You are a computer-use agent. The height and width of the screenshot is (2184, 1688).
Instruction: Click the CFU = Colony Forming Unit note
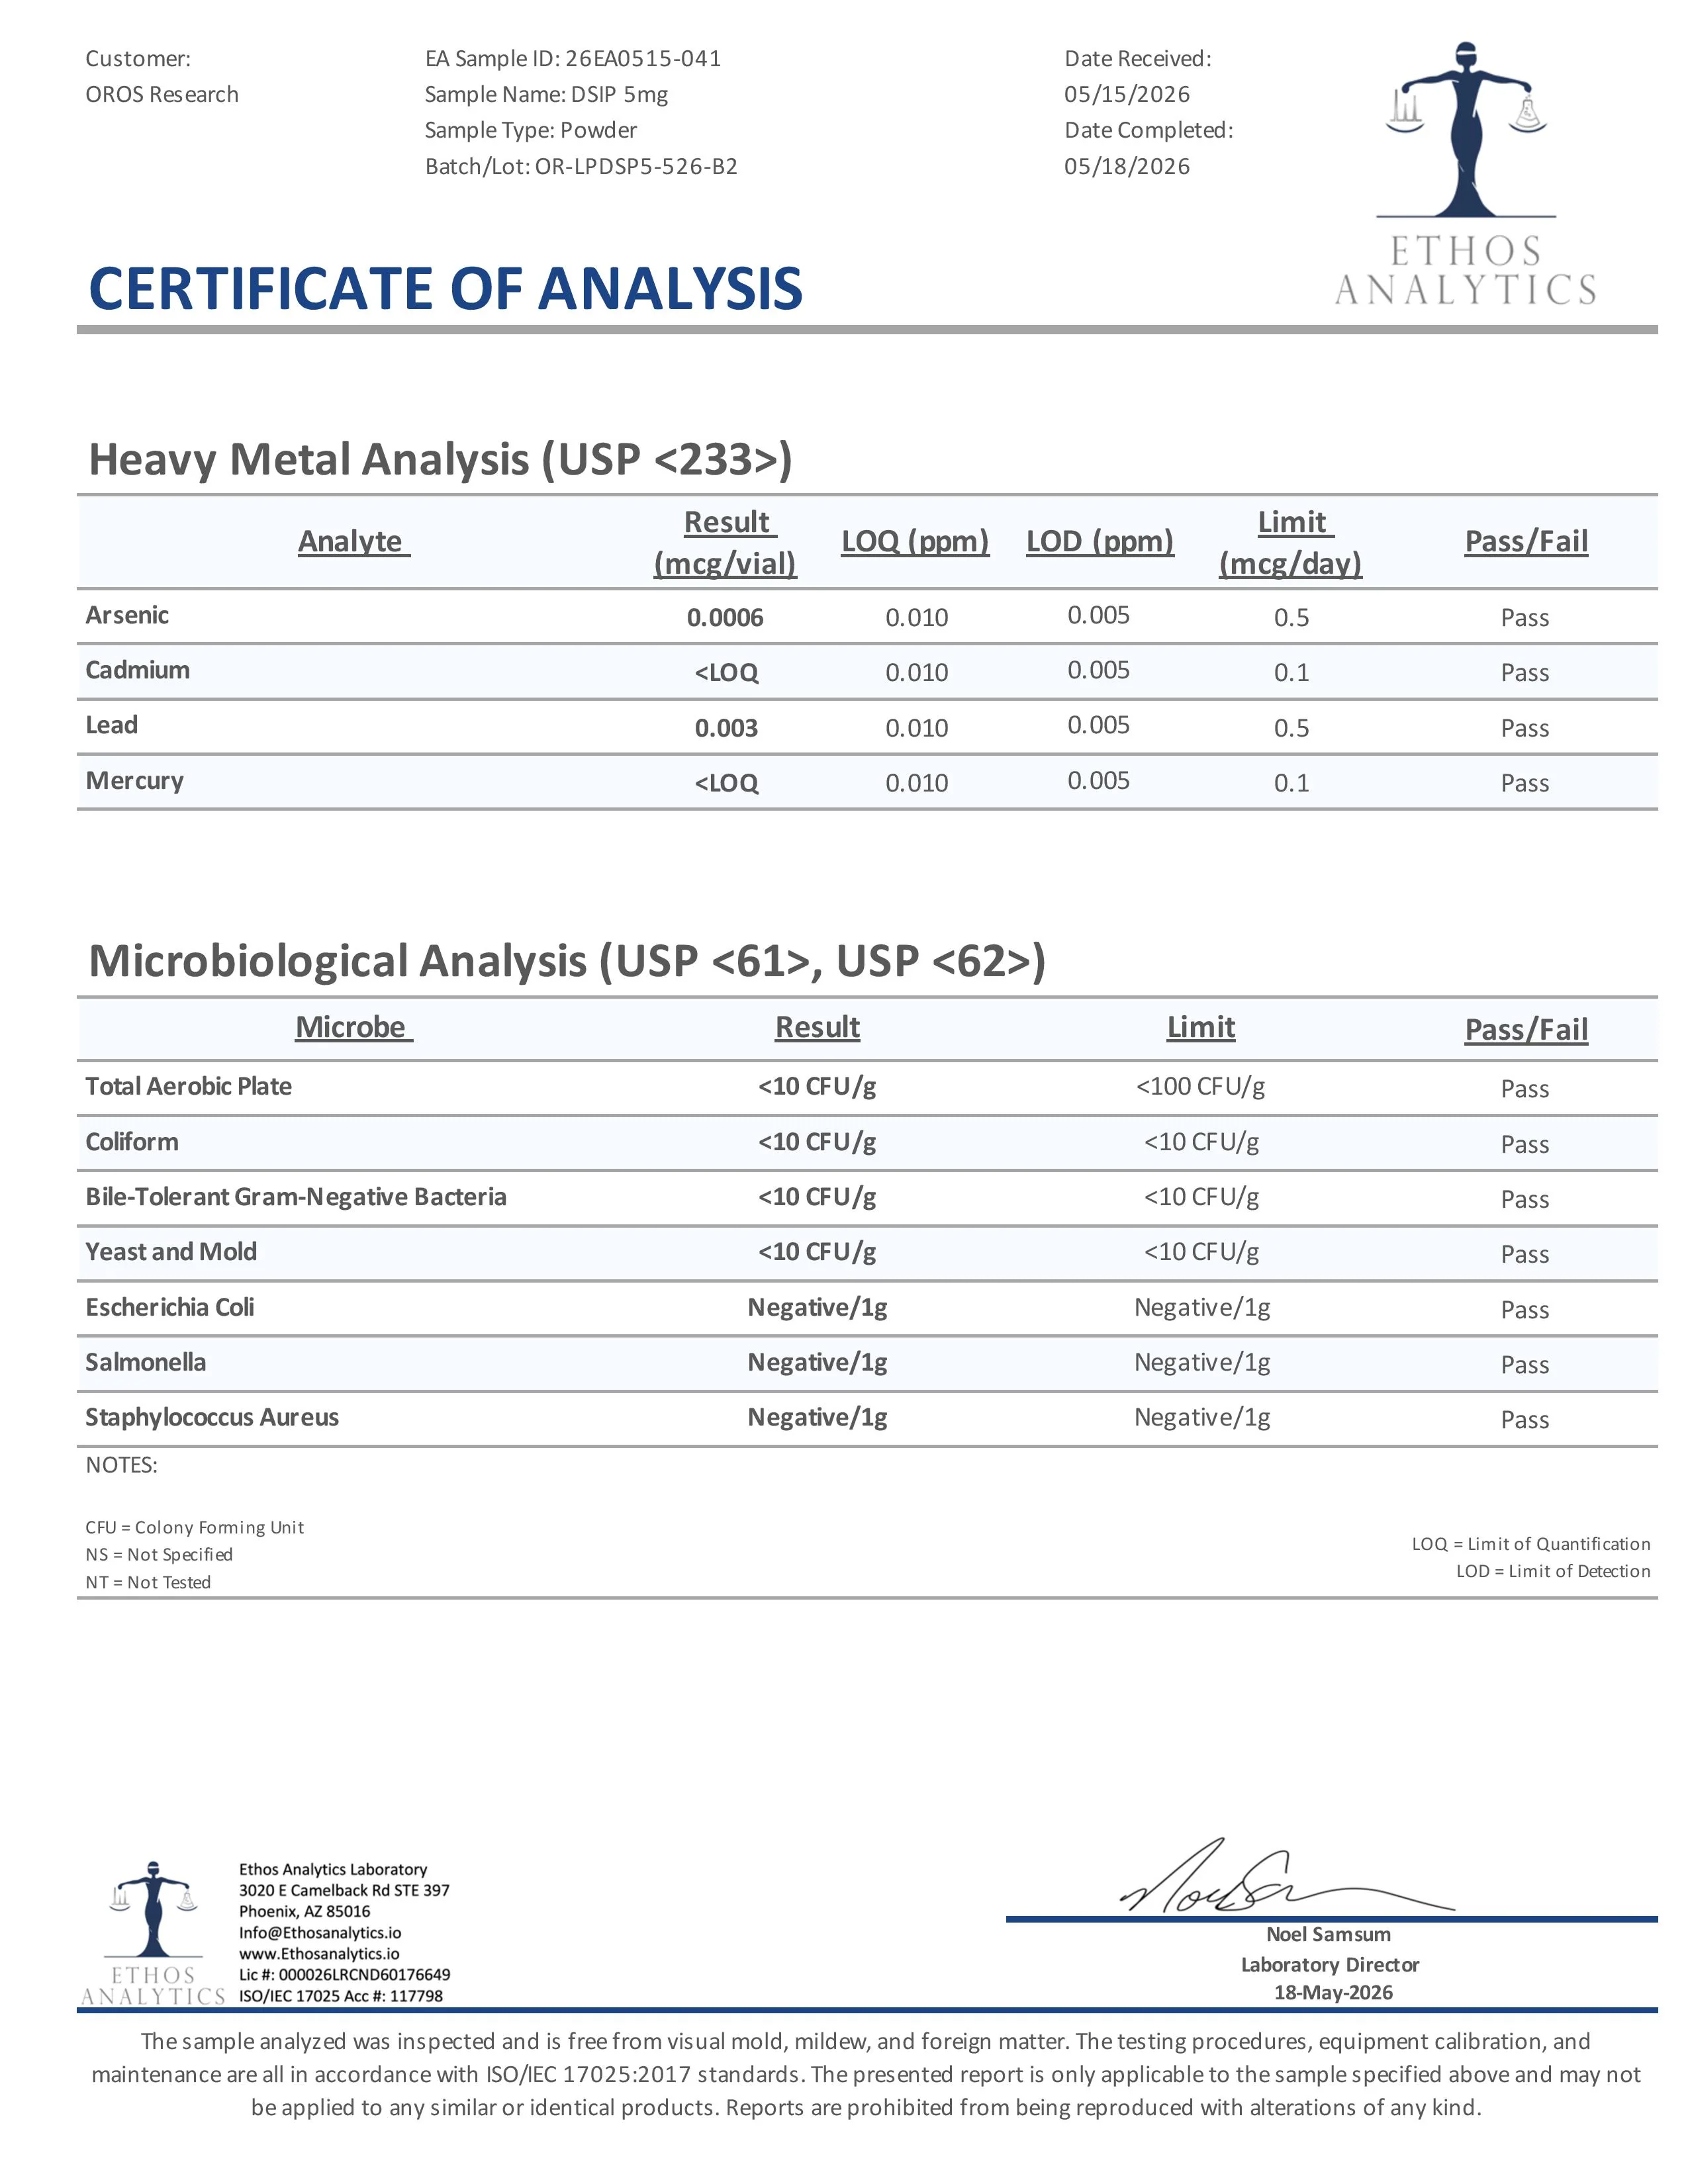tap(195, 1527)
